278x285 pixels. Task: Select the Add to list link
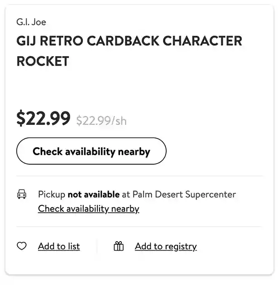click(59, 246)
